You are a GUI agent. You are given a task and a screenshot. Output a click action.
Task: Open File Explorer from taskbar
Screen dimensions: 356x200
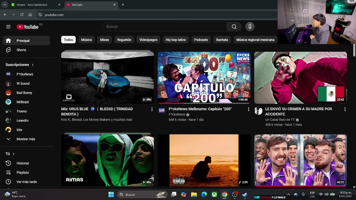point(194,194)
